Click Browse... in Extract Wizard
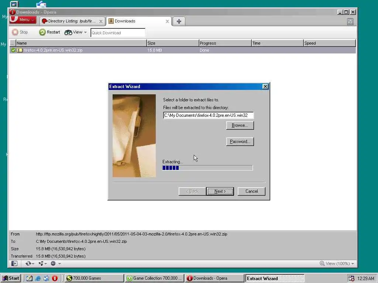The height and width of the screenshot is (283, 378). [x=240, y=125]
